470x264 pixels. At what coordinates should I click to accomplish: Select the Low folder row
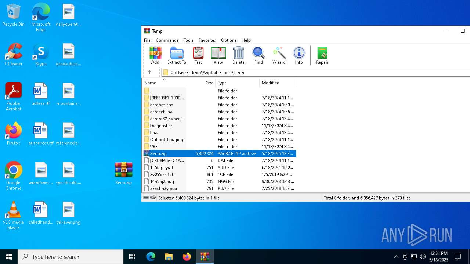(220, 133)
